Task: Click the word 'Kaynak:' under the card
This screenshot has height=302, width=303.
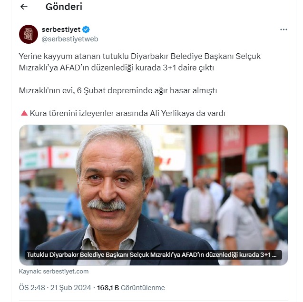Action: [30, 271]
